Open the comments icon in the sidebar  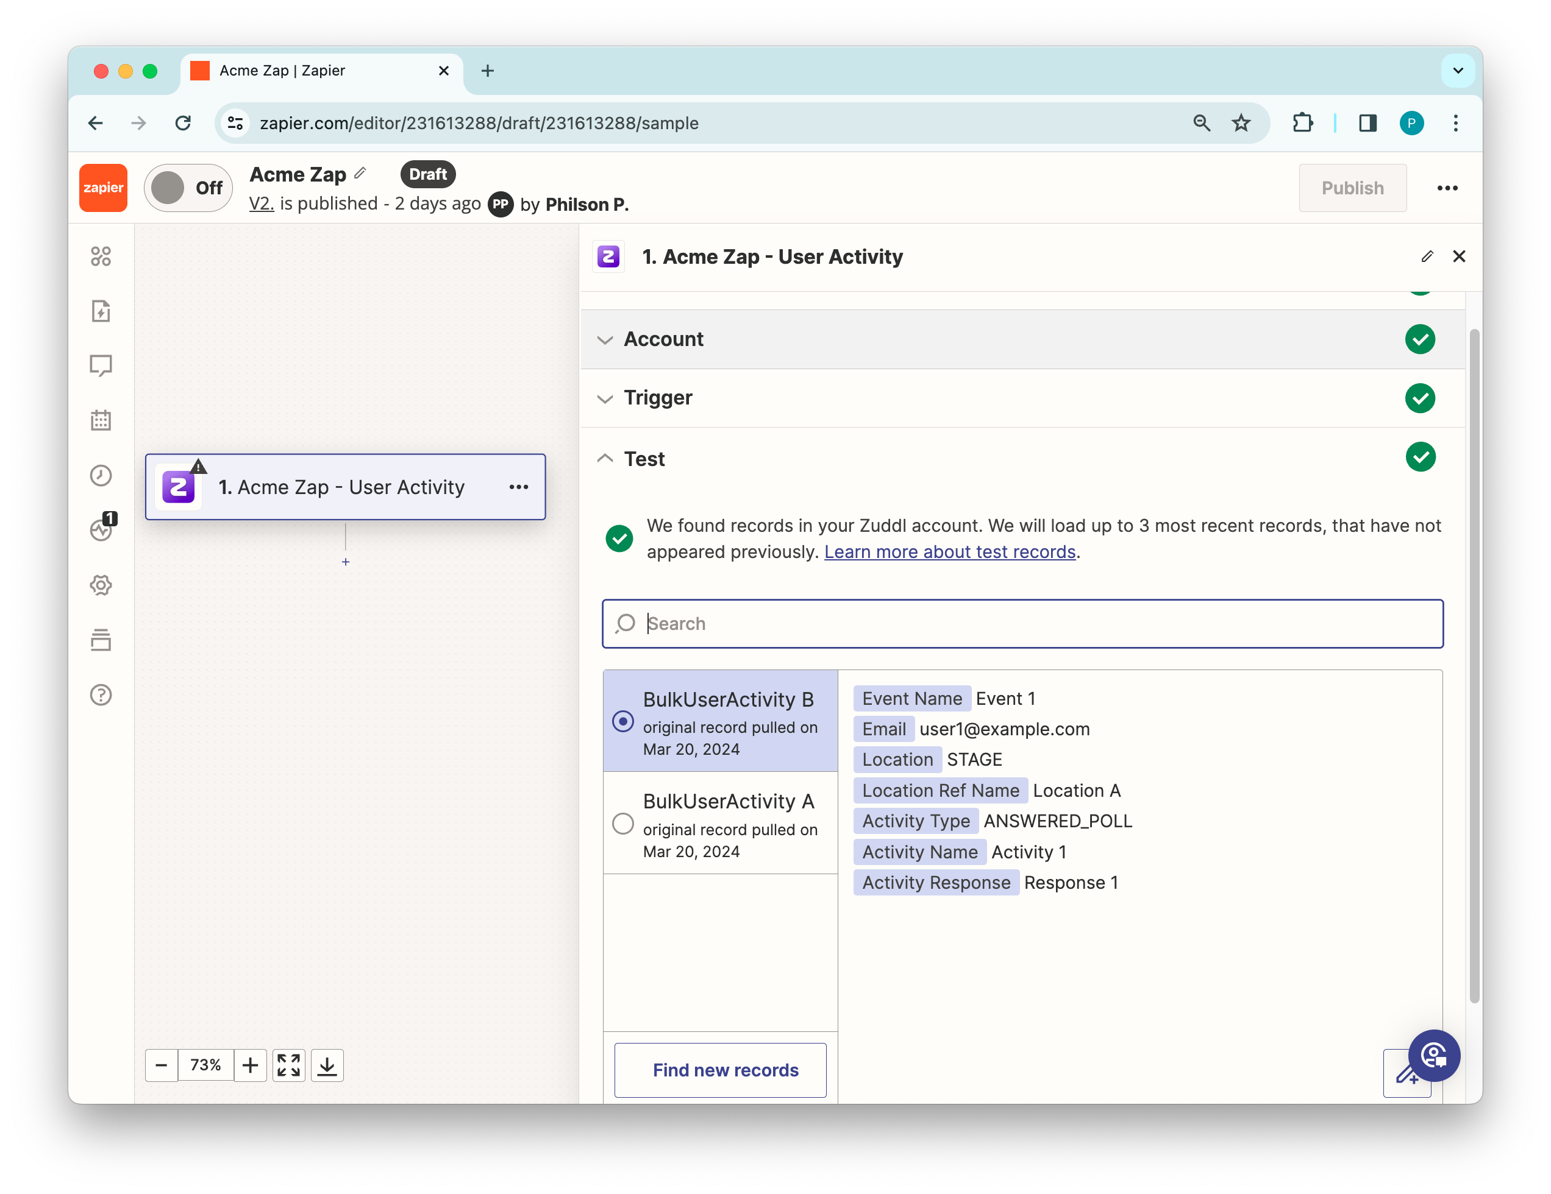(x=101, y=366)
